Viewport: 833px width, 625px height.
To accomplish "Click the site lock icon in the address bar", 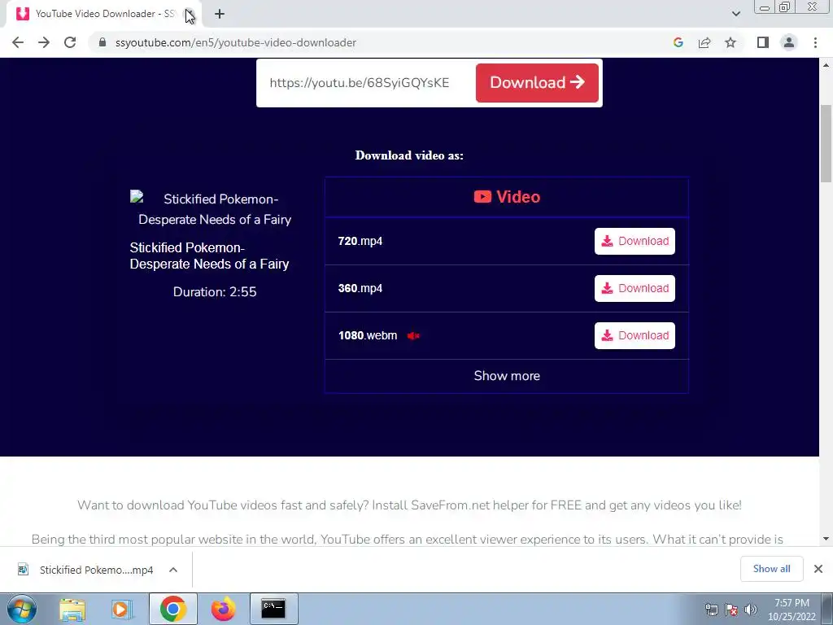I will (102, 42).
